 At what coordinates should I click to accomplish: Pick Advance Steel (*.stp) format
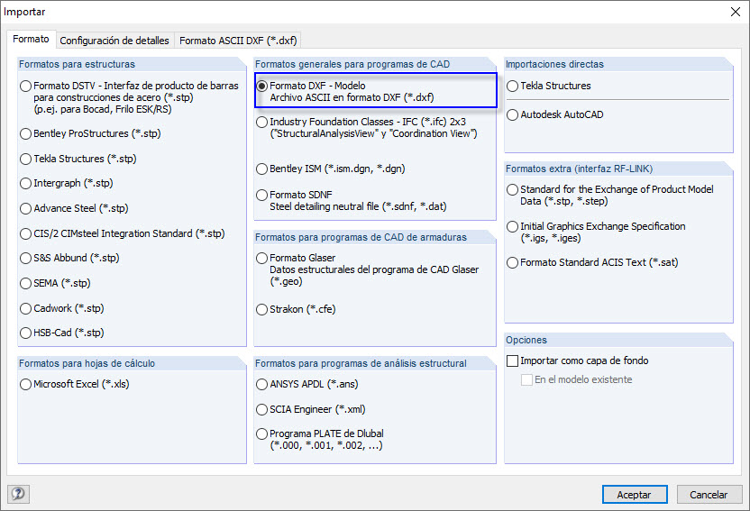[26, 208]
